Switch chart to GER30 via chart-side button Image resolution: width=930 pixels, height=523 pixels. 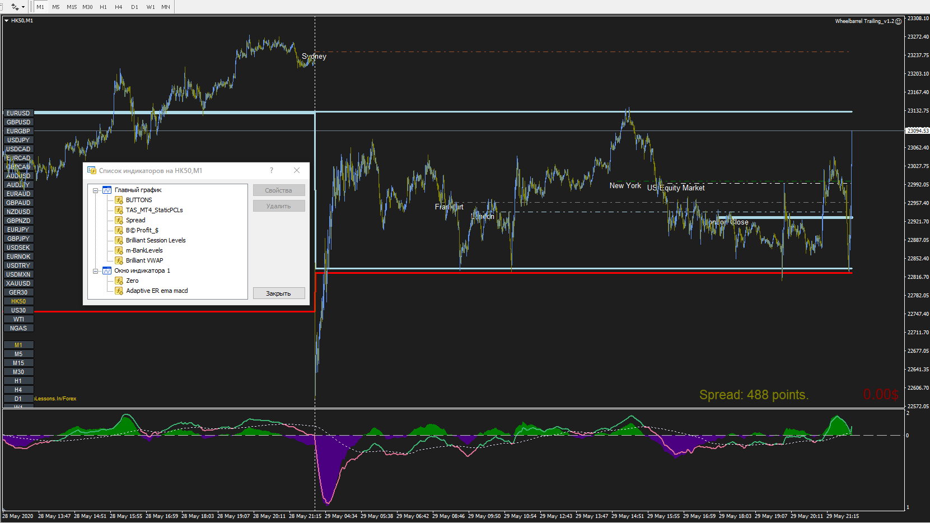point(18,292)
